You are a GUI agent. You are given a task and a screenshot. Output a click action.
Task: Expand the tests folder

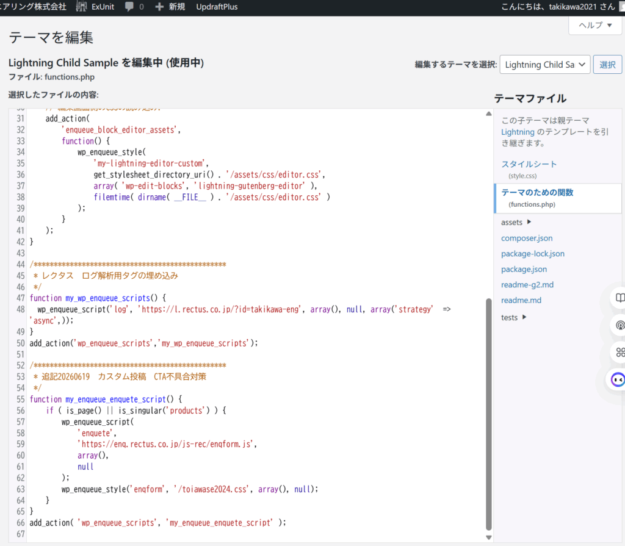[x=514, y=317]
